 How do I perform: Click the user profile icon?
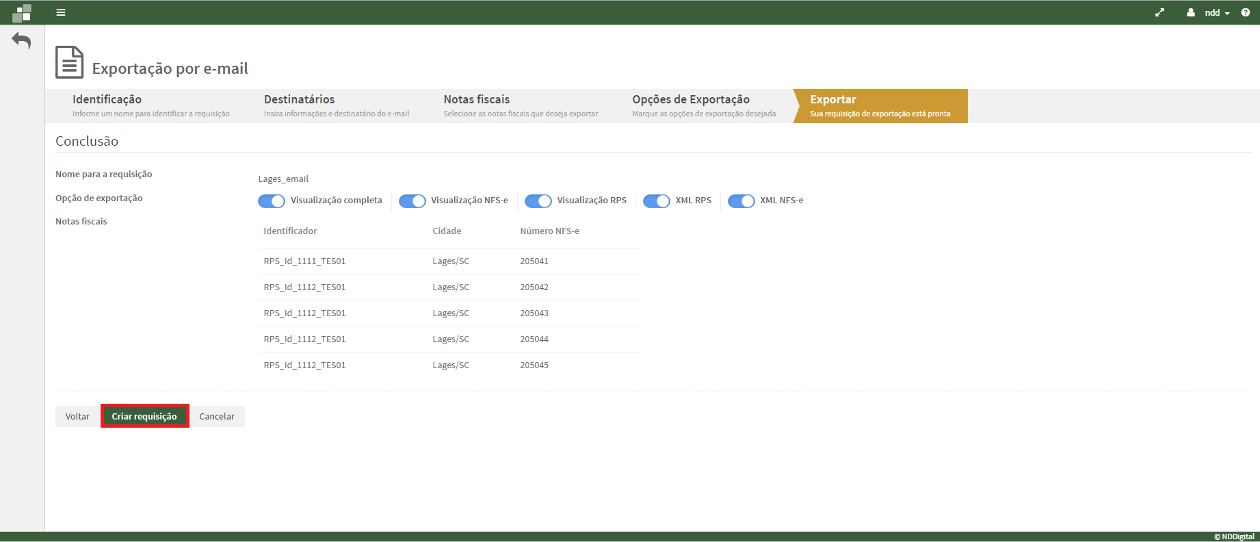tap(1191, 12)
